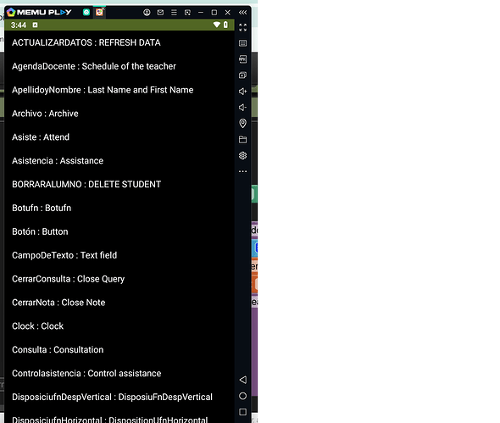
Task: Open the shared folder sidebar icon
Action: point(242,139)
